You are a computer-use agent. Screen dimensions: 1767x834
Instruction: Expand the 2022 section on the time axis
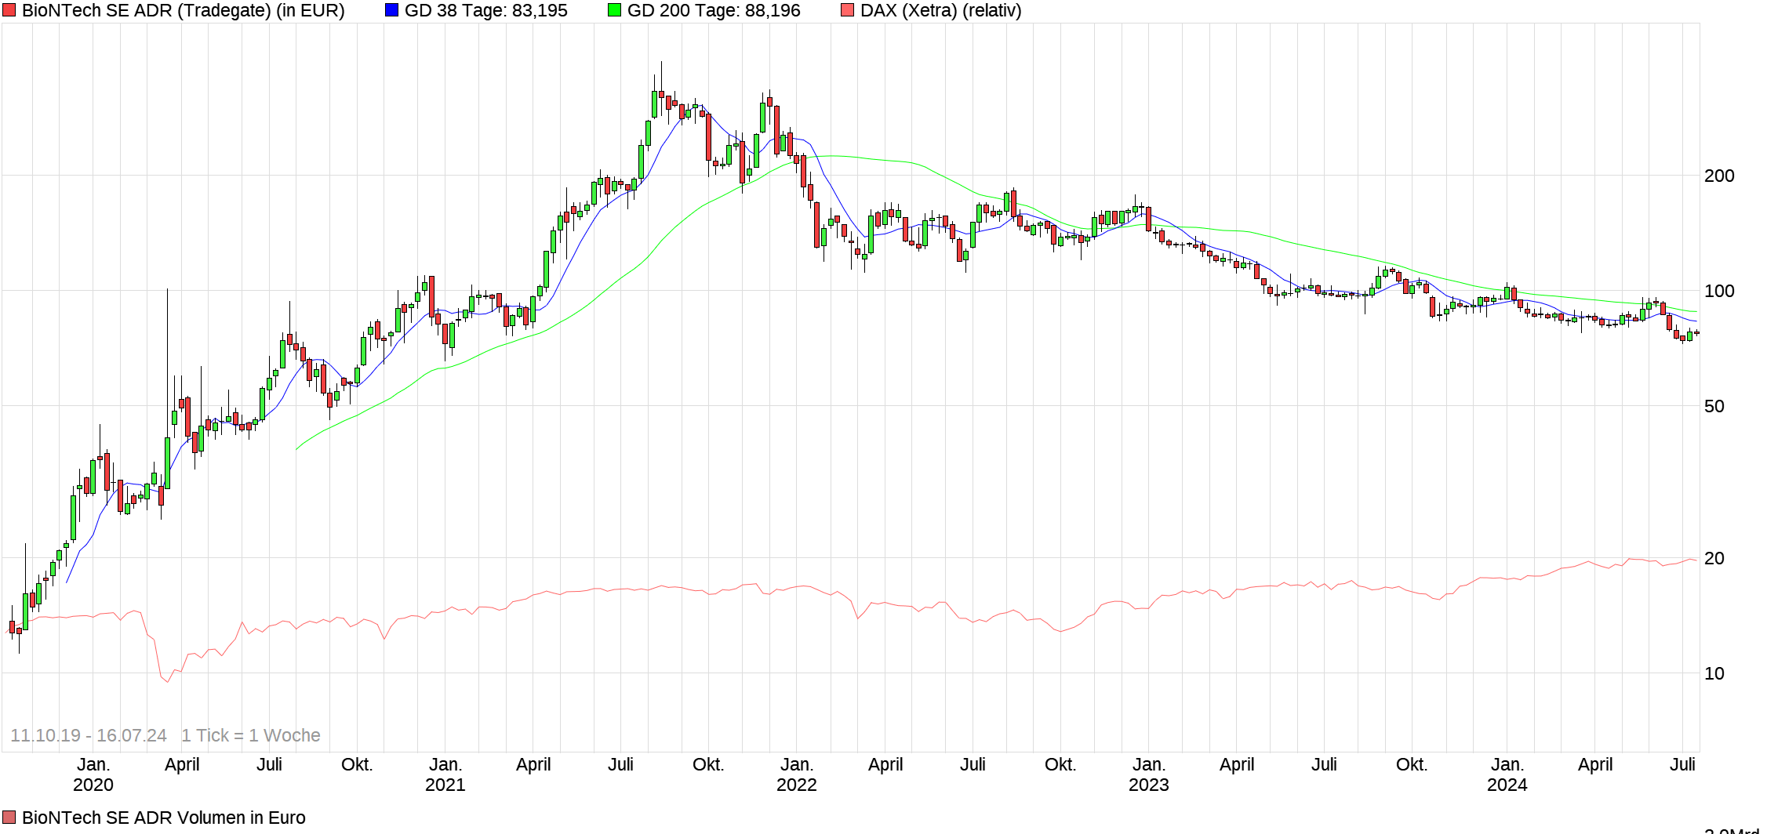click(x=797, y=785)
